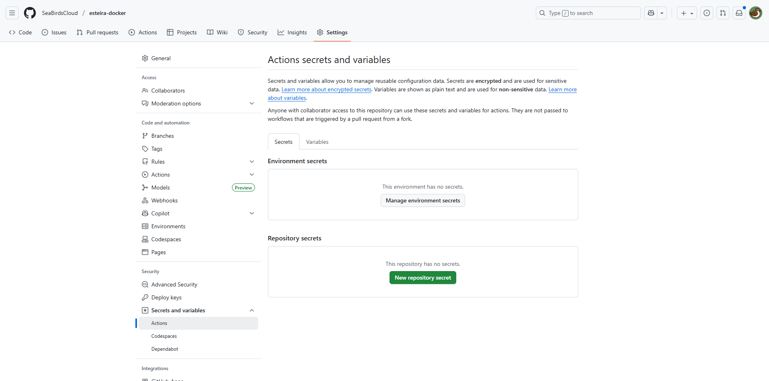Switch to the Variables tab
769x381 pixels.
(317, 142)
